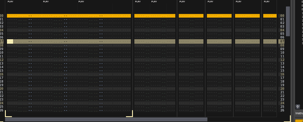Click the horizontal scrollbar under the pattern grid
Image resolution: width=303 pixels, height=122 pixels.
[x=106, y=119]
